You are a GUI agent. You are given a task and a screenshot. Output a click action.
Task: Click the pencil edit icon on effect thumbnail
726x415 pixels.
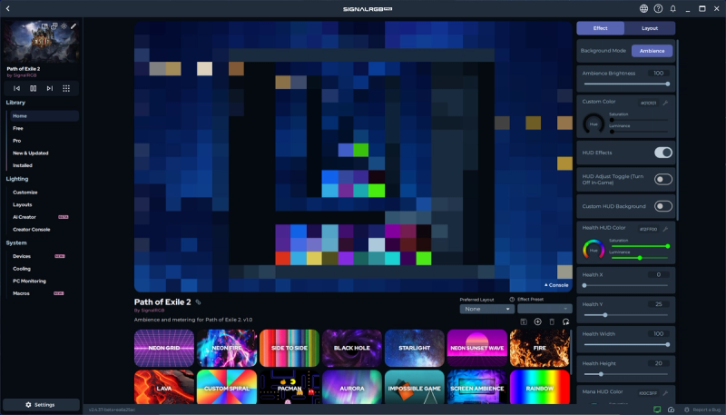point(74,26)
